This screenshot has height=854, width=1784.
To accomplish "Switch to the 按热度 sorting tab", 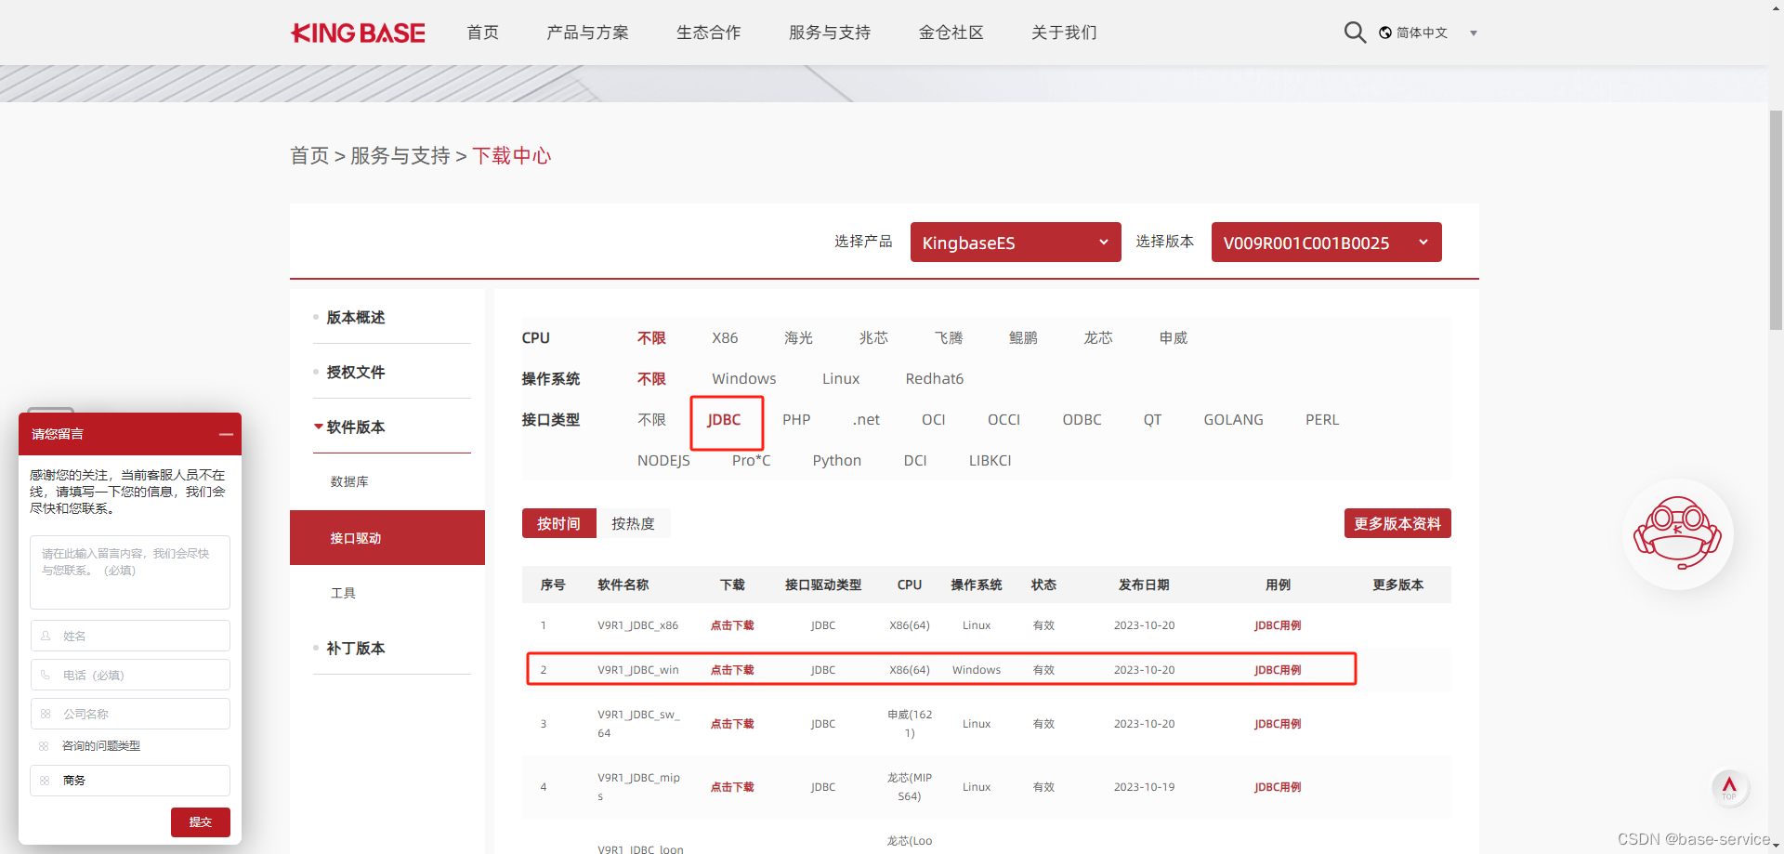I will (x=634, y=523).
